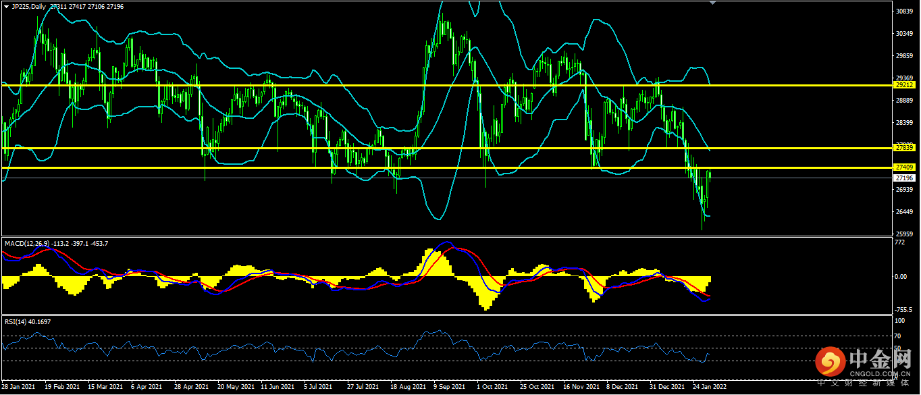The height and width of the screenshot is (395, 921).
Task: Select the 29212 yellow price label
Action: click(903, 85)
